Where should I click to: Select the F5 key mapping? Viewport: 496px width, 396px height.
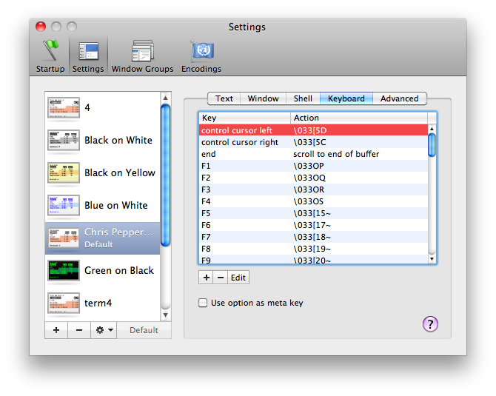(x=313, y=213)
